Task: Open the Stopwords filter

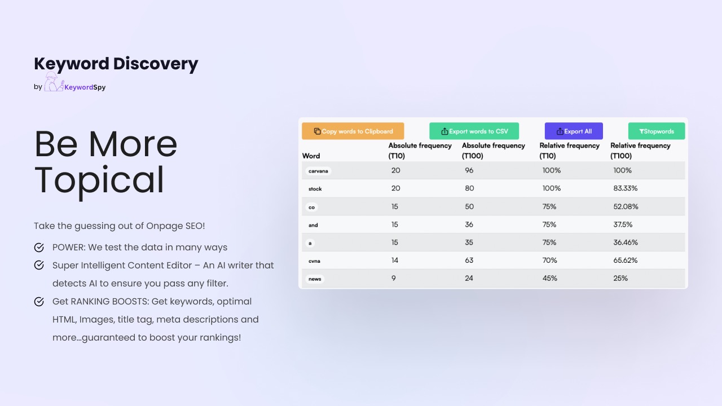Action: [x=657, y=131]
